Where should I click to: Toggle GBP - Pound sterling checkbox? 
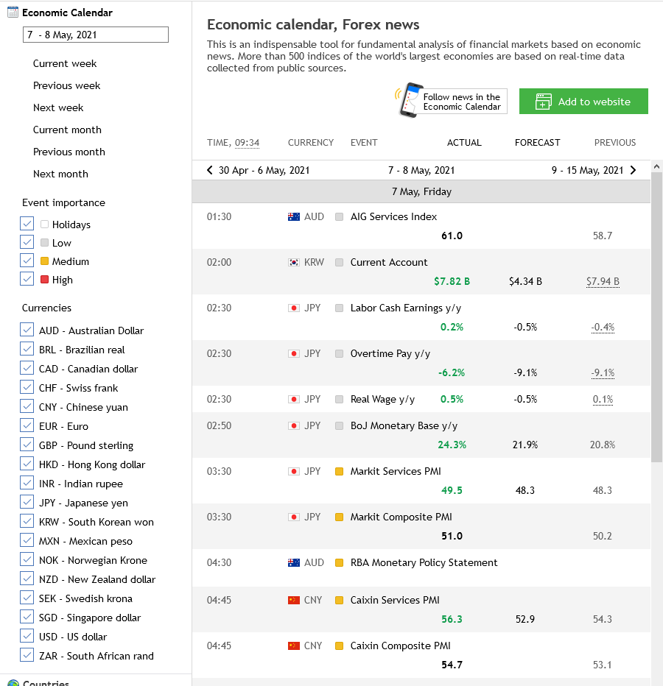[27, 445]
